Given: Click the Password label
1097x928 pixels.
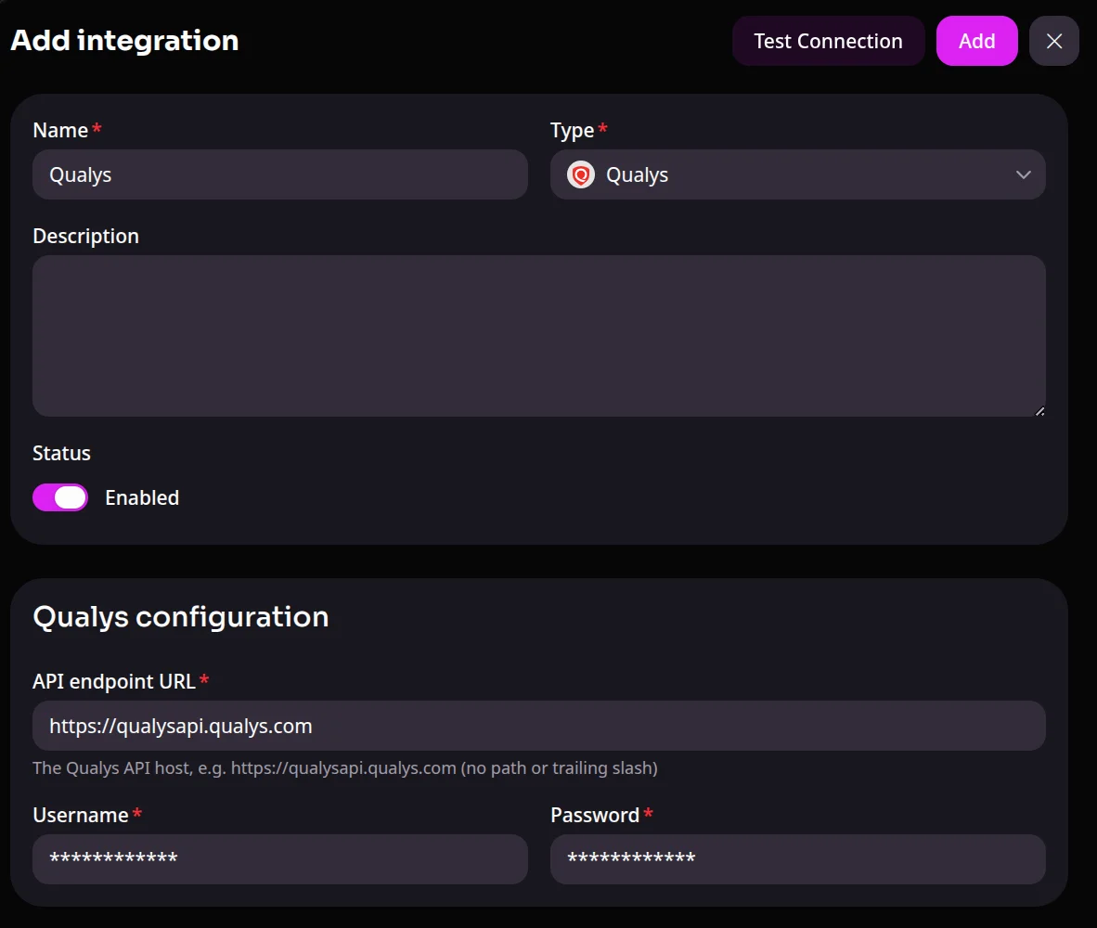Looking at the screenshot, I should pyautogui.click(x=595, y=816).
